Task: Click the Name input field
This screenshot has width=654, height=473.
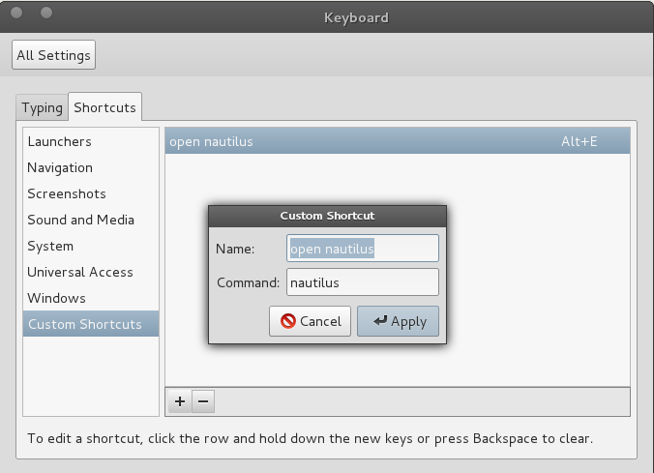Action: pos(363,249)
